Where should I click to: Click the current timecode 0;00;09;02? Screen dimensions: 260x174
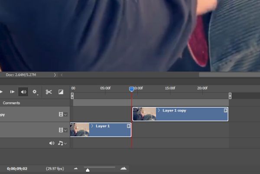pos(17,169)
